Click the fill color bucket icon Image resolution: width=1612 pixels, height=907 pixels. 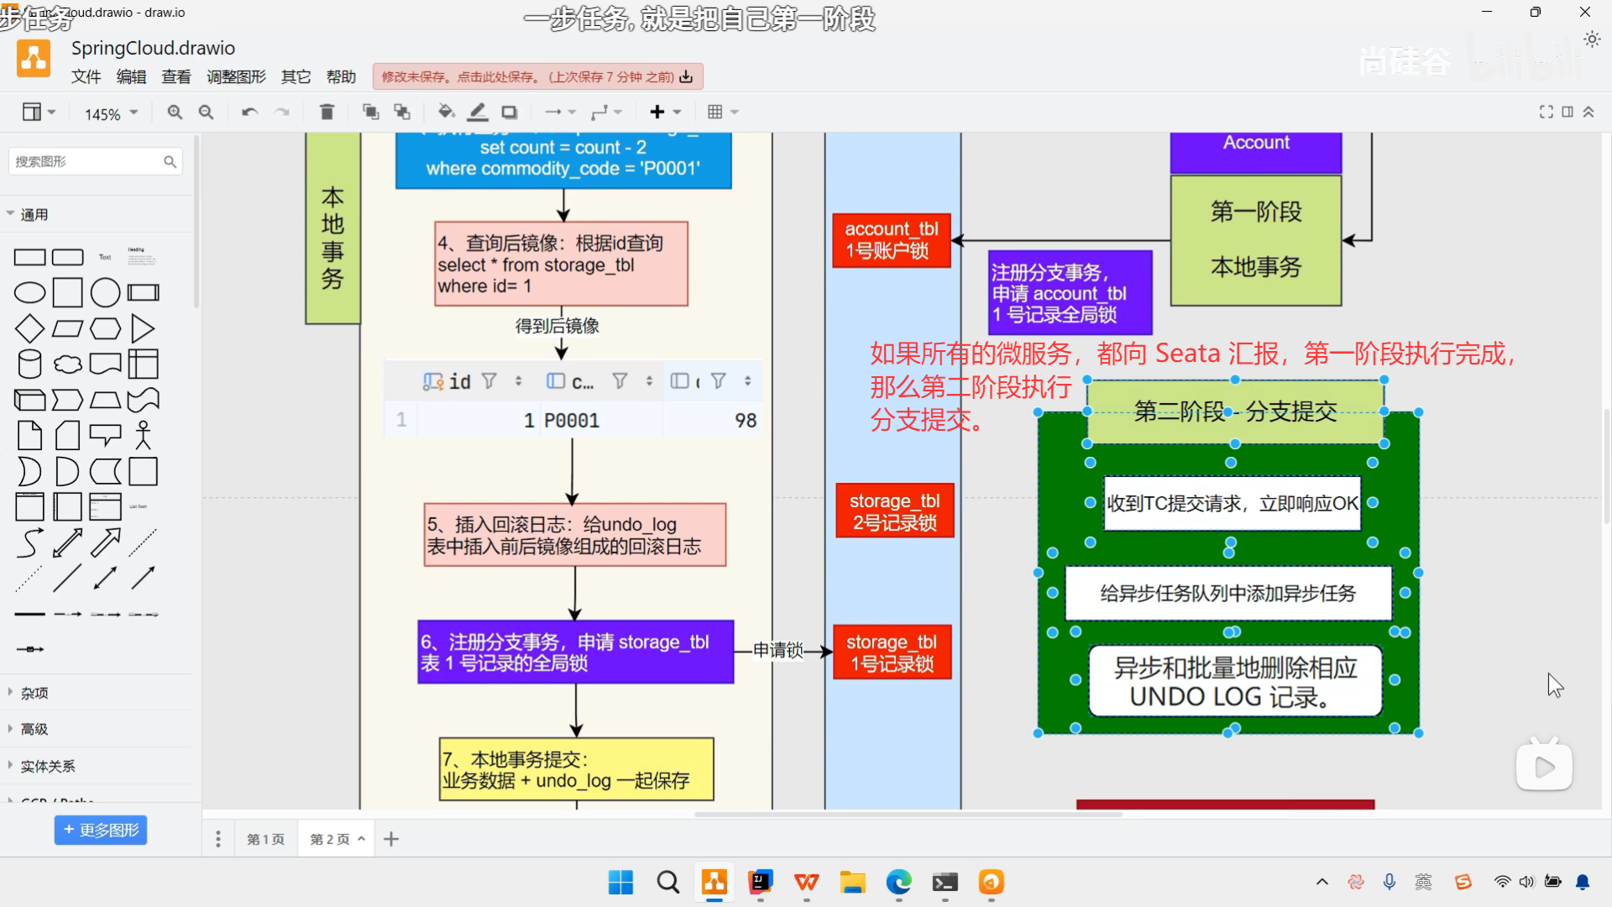click(x=446, y=113)
